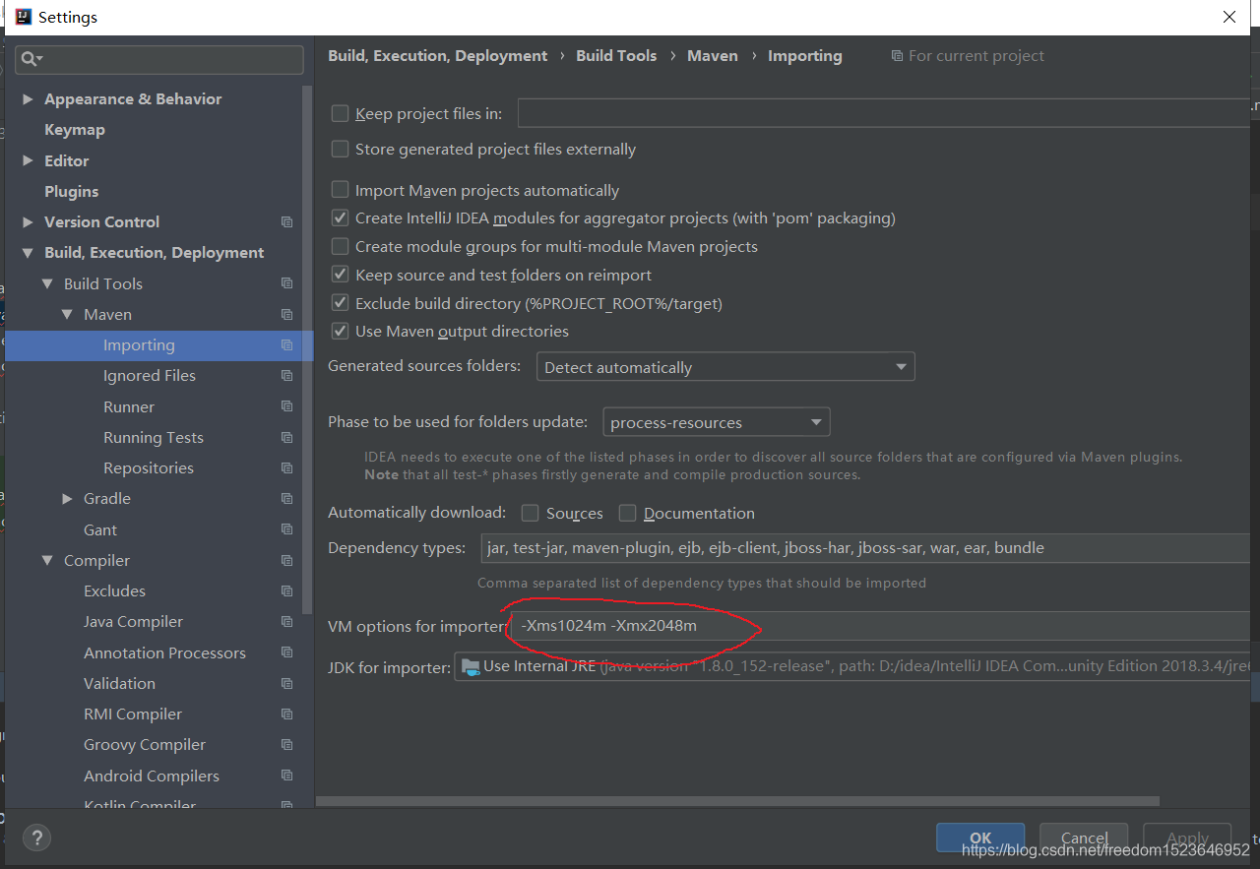Expand the Editor section arrow

[28, 160]
